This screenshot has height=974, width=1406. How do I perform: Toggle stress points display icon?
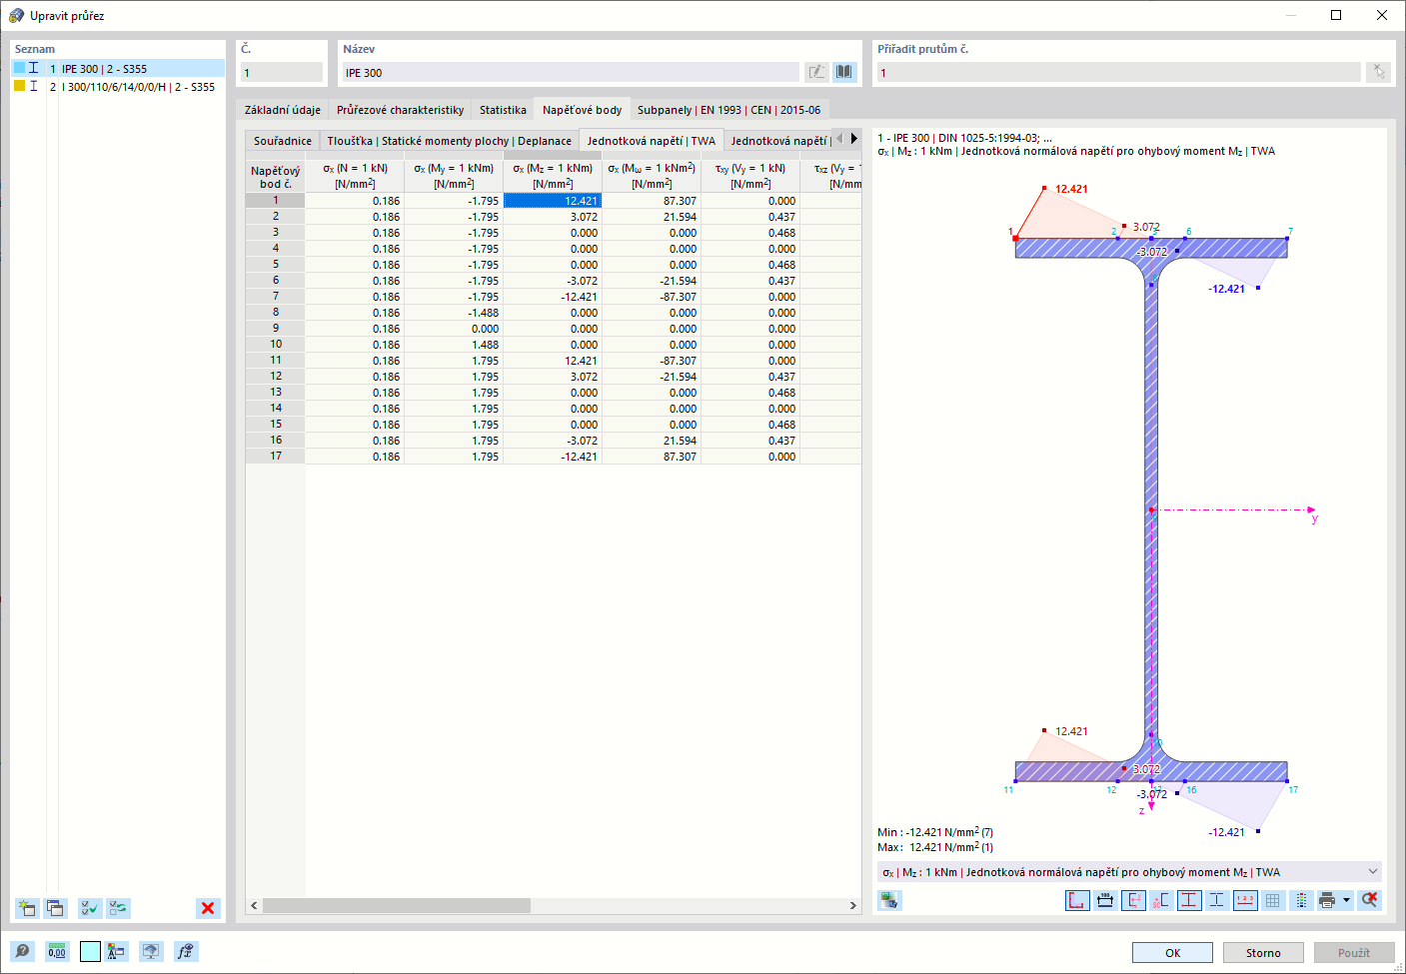coord(1189,900)
